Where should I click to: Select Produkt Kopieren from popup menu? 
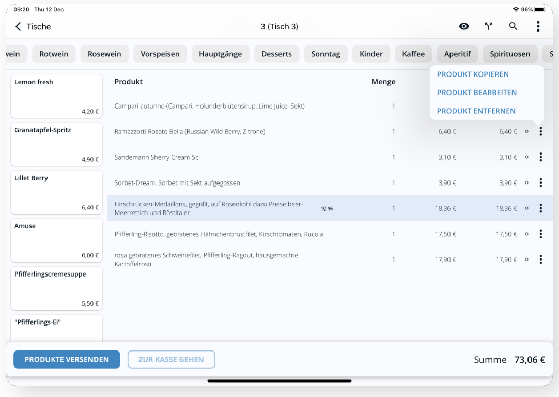pos(473,74)
